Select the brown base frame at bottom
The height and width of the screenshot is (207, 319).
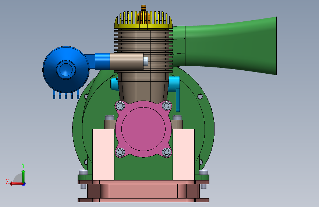point(143,191)
